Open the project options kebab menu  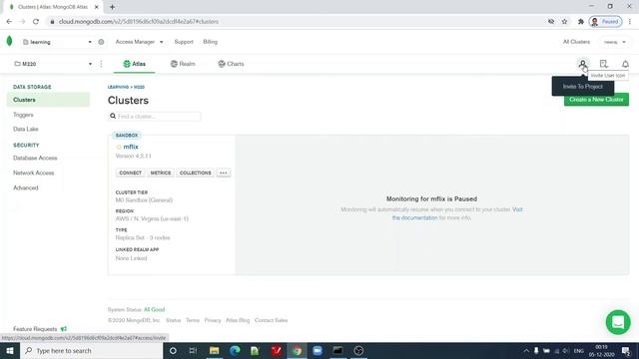tap(101, 64)
